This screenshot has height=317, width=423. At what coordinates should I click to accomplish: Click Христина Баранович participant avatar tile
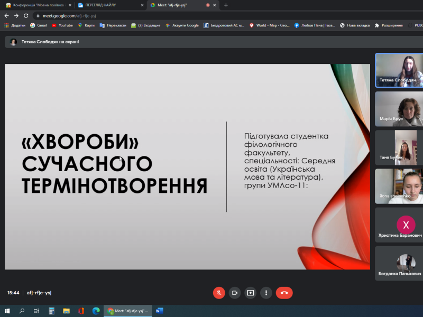point(398,225)
